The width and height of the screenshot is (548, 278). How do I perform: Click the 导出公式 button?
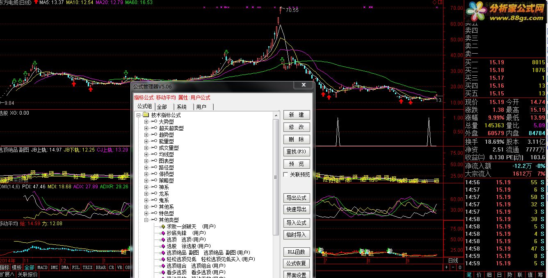[x=297, y=198]
